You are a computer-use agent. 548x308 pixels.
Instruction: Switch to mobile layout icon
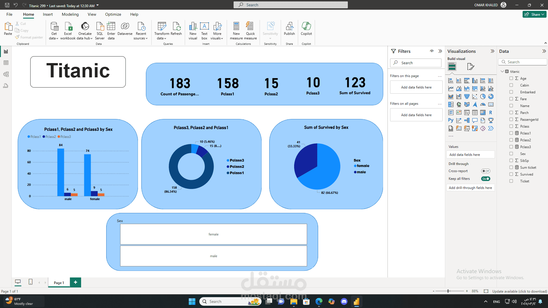tap(31, 282)
